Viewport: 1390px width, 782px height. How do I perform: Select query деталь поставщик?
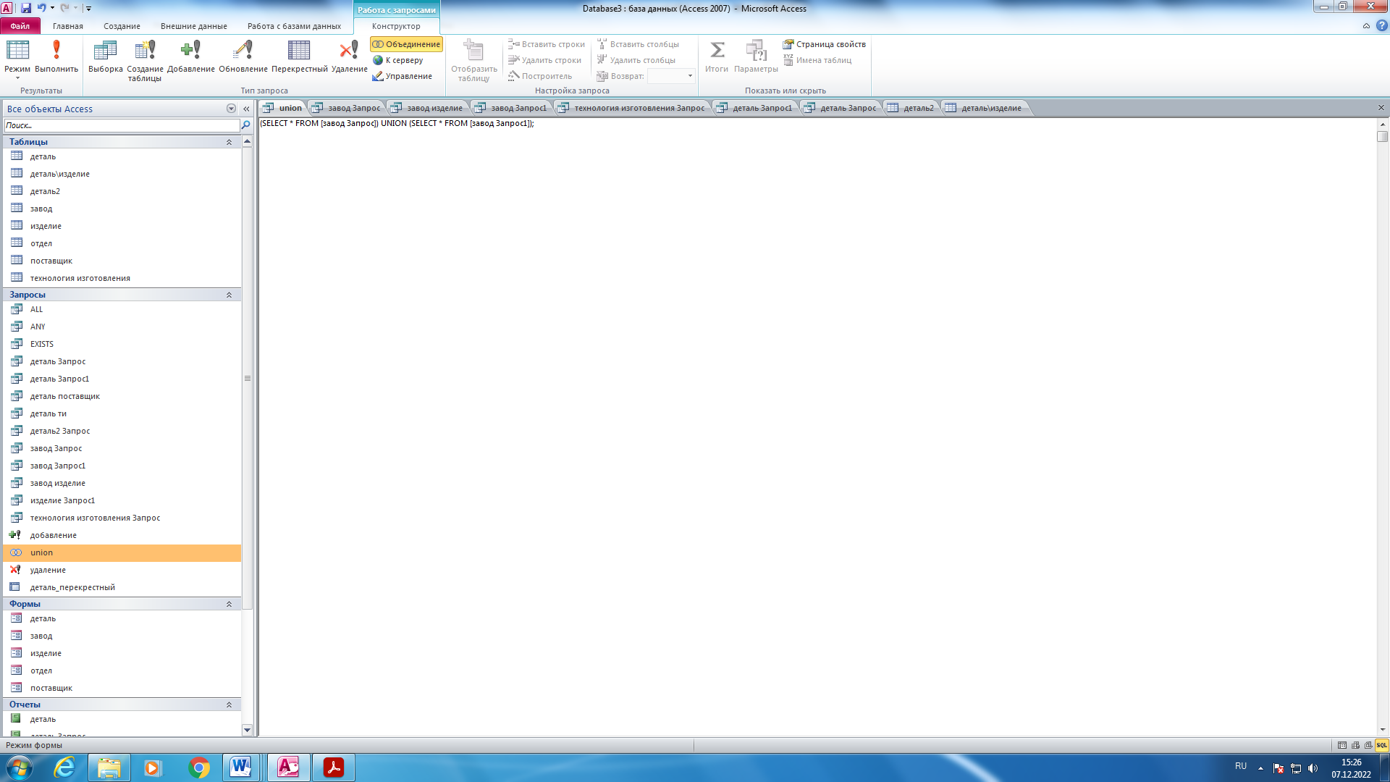click(x=122, y=396)
